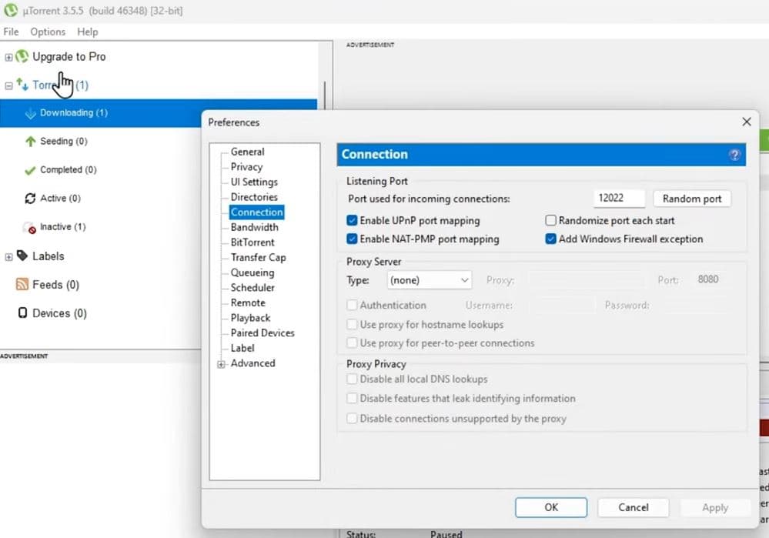Collapse the Torrents sidebar tree
The height and width of the screenshot is (538, 769).
(9, 85)
